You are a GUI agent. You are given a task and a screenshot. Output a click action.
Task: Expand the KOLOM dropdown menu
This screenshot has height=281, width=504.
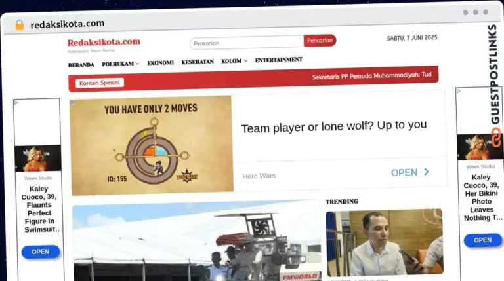[x=234, y=62]
